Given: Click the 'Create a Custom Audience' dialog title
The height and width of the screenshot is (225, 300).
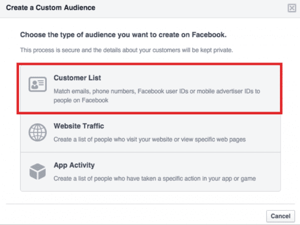Looking at the screenshot, I should point(51,8).
